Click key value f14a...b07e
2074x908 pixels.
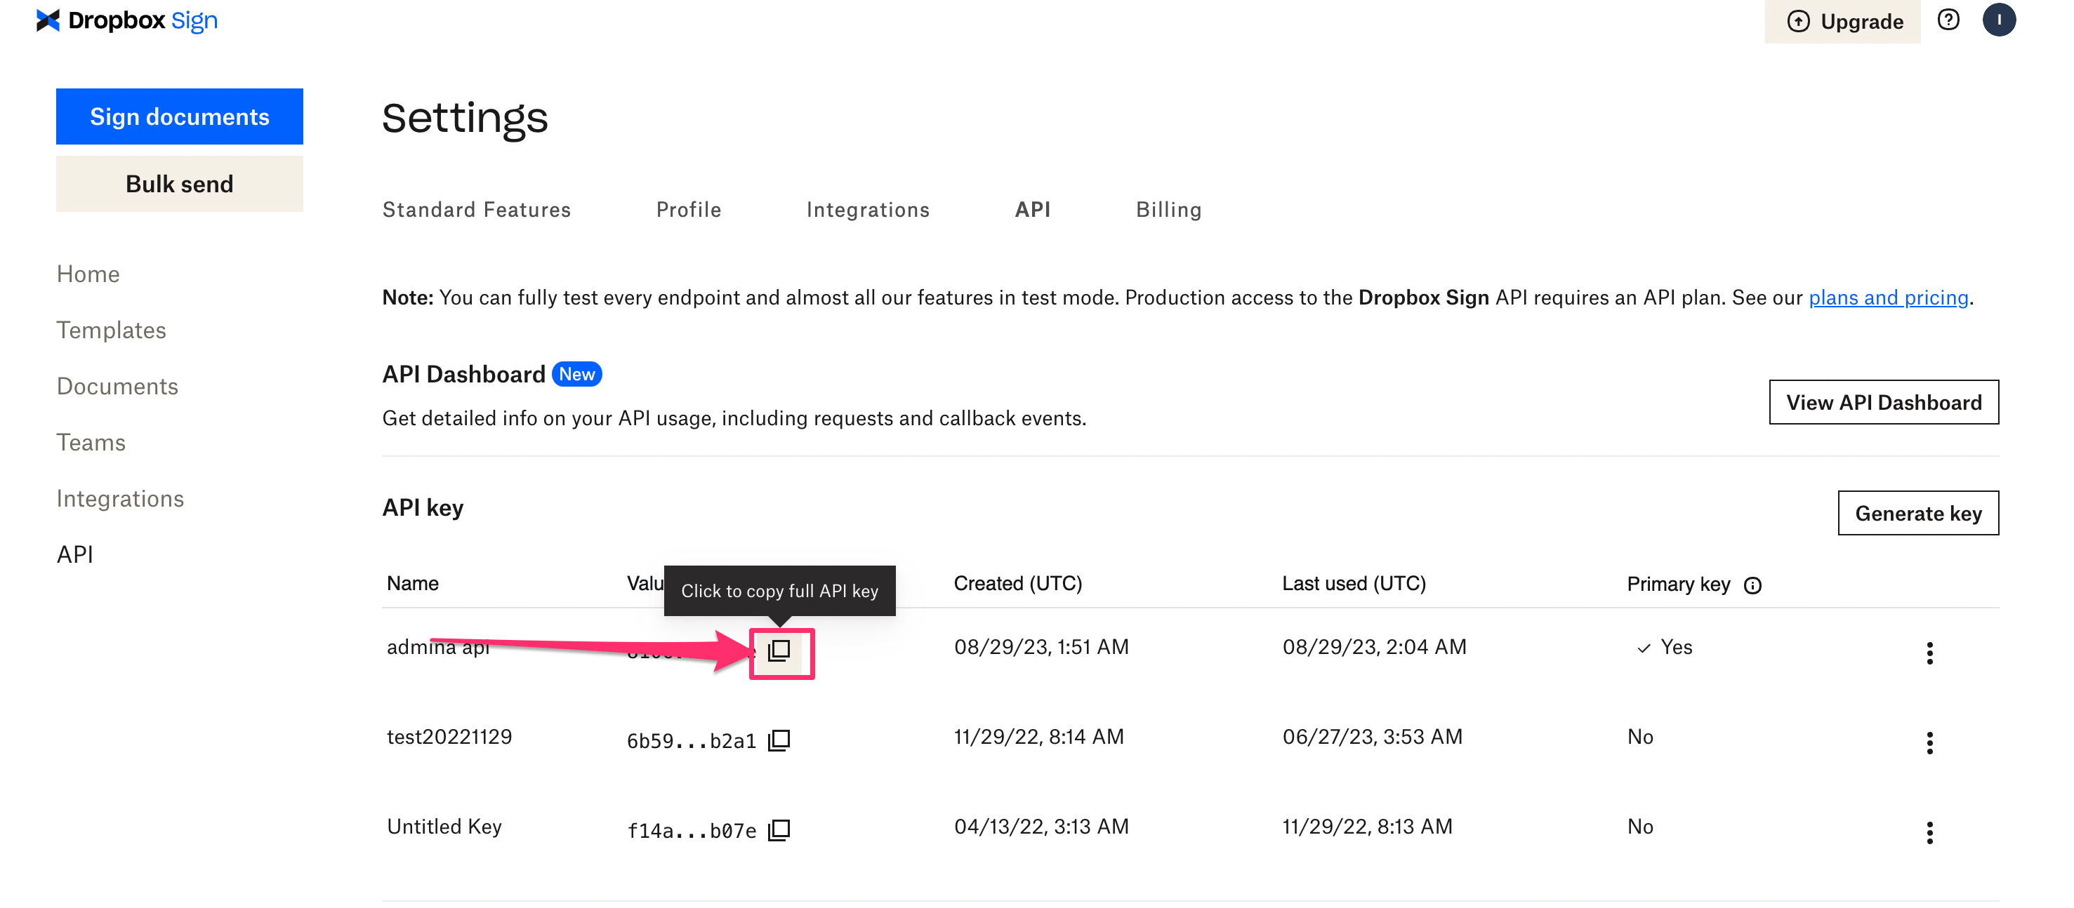pos(692,832)
